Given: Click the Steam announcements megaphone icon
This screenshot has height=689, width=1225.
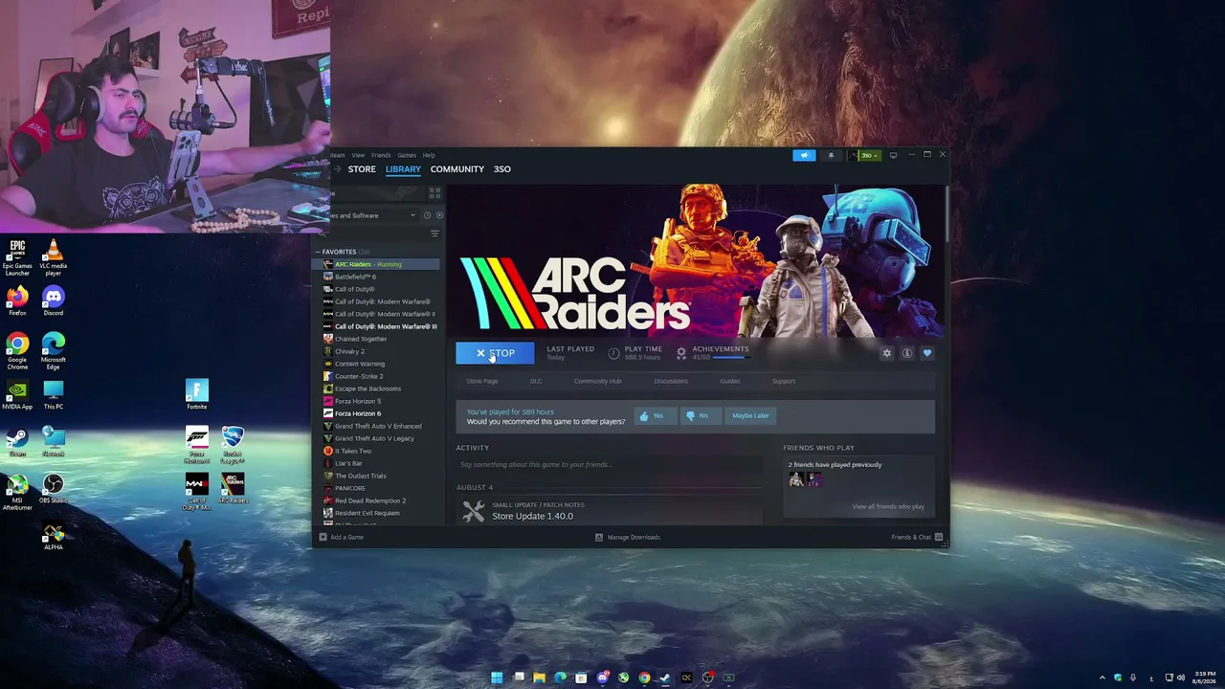Looking at the screenshot, I should [804, 155].
